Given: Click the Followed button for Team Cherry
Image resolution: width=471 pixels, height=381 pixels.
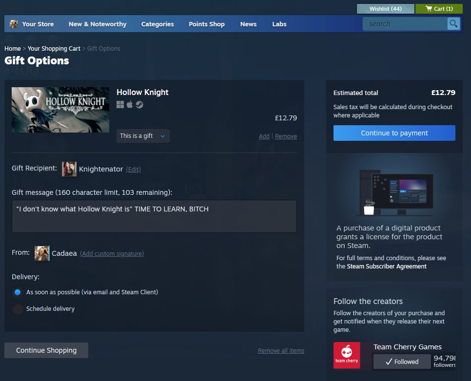Looking at the screenshot, I should (402, 362).
